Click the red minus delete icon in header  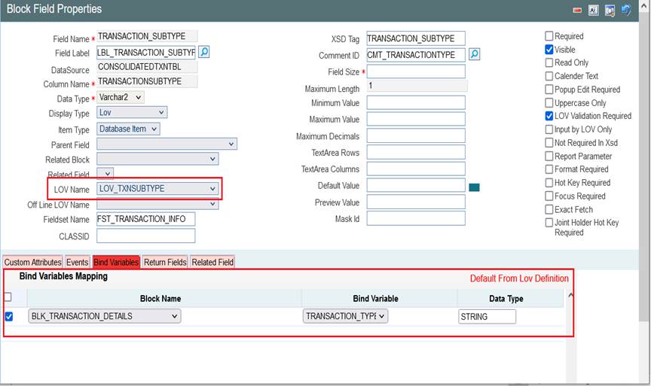point(577,11)
